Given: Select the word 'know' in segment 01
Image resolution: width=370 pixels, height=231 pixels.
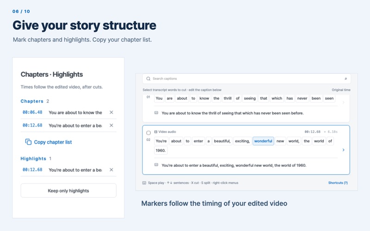Looking at the screenshot, I should pos(204,98).
